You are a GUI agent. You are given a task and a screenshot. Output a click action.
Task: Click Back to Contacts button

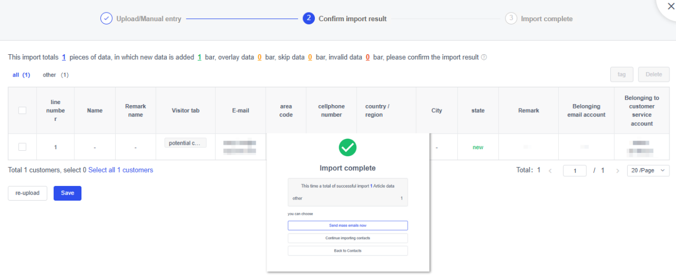348,251
